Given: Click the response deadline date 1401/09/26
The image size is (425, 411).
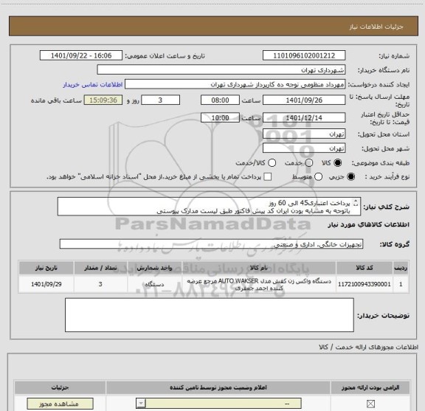Looking at the screenshot, I should pos(304,100).
